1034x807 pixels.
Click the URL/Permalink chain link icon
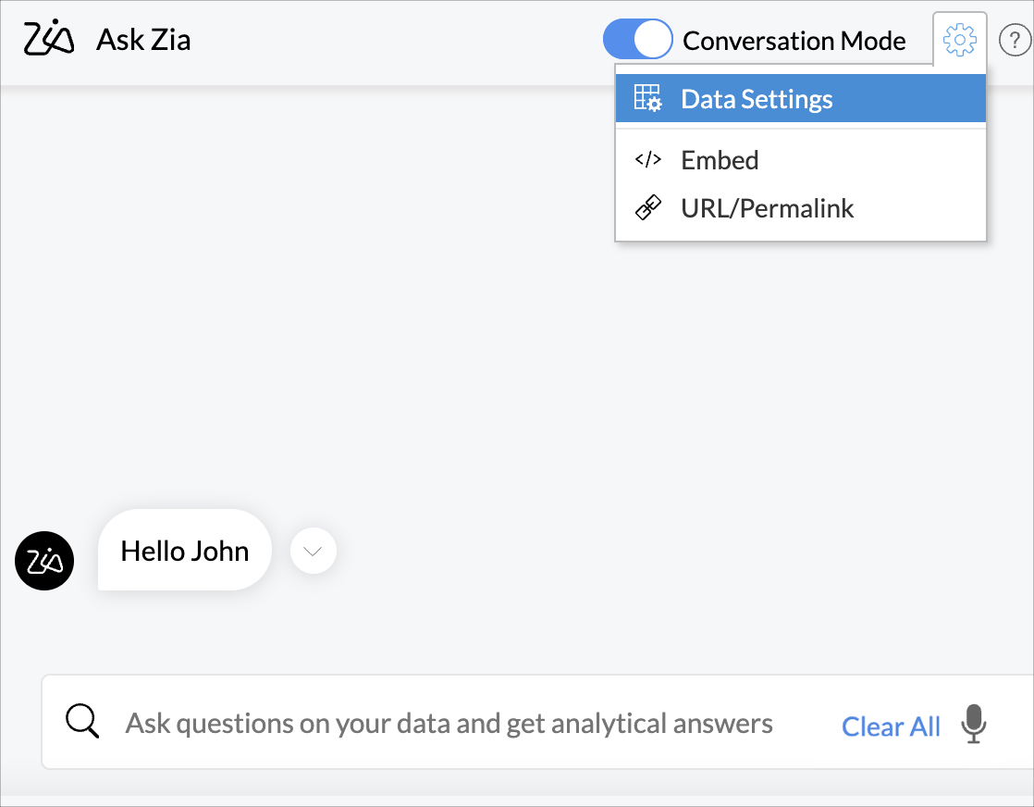647,208
